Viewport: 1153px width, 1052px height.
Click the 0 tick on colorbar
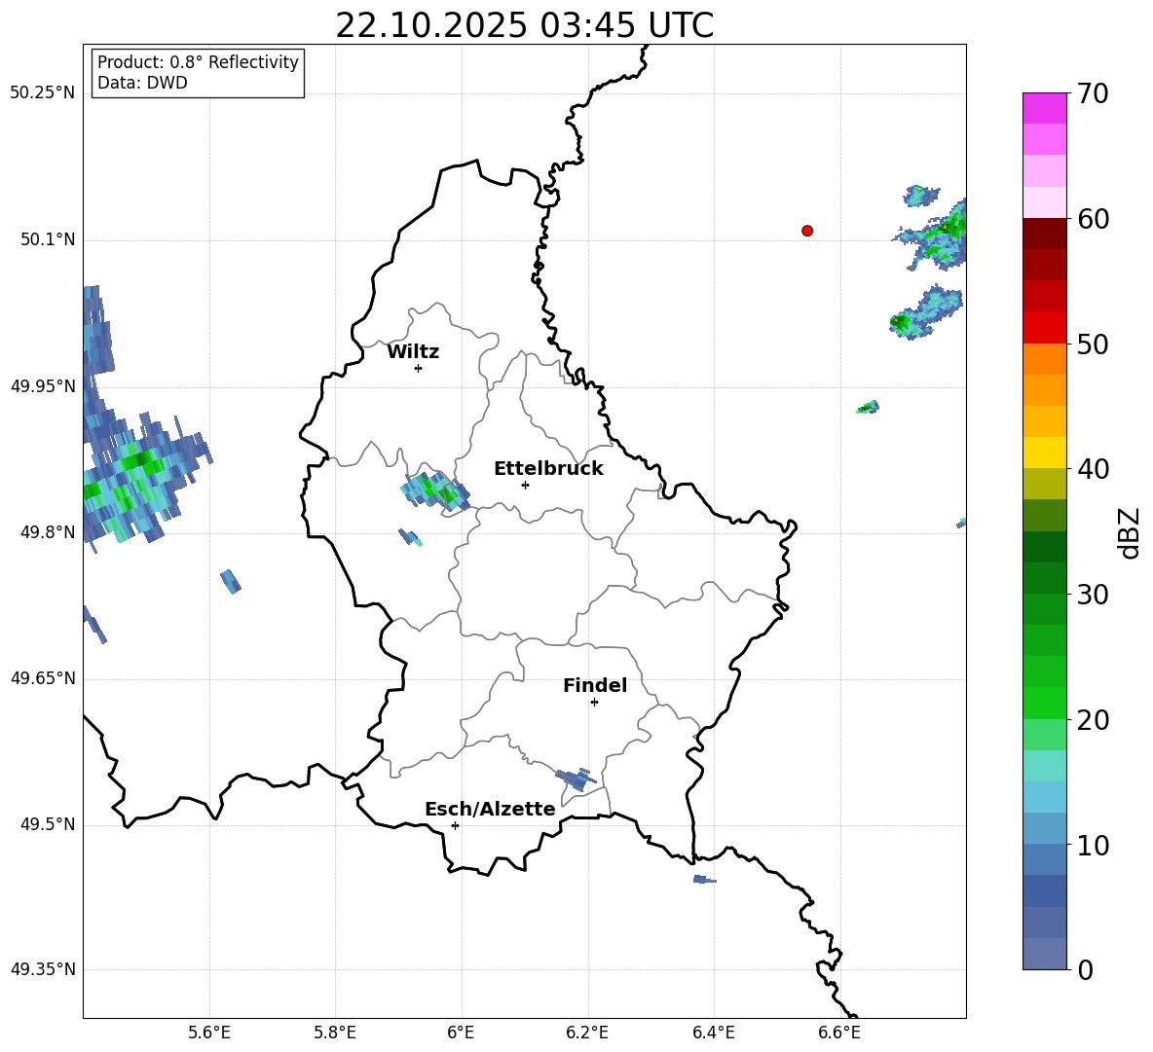pos(1085,970)
